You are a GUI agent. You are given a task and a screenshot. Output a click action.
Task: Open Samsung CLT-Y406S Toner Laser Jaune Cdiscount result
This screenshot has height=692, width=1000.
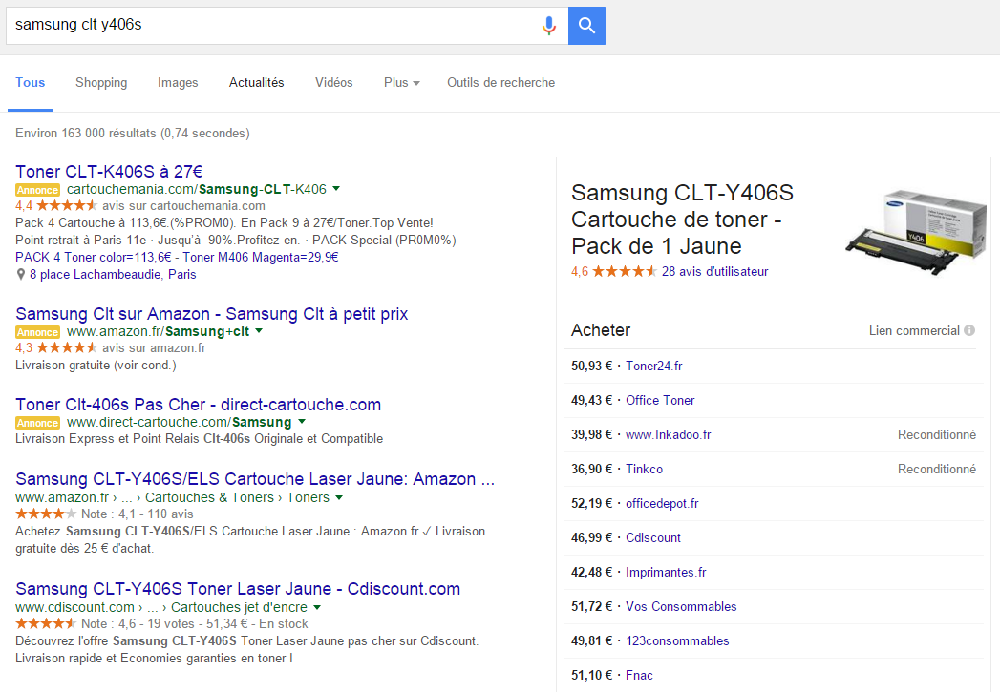pos(238,589)
